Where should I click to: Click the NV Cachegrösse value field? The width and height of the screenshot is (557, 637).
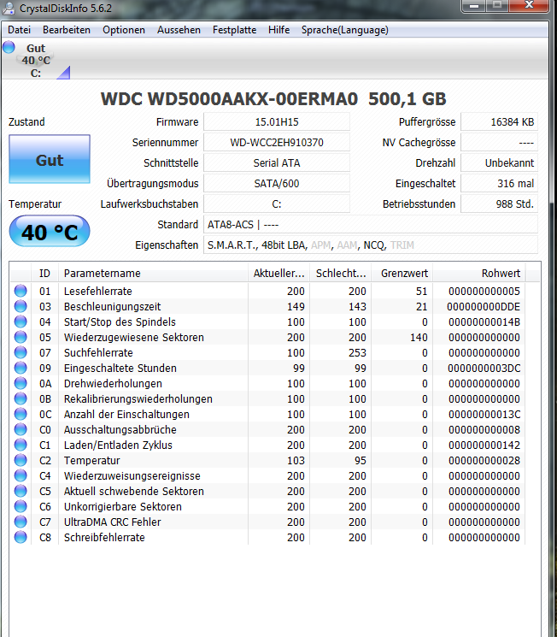point(500,143)
